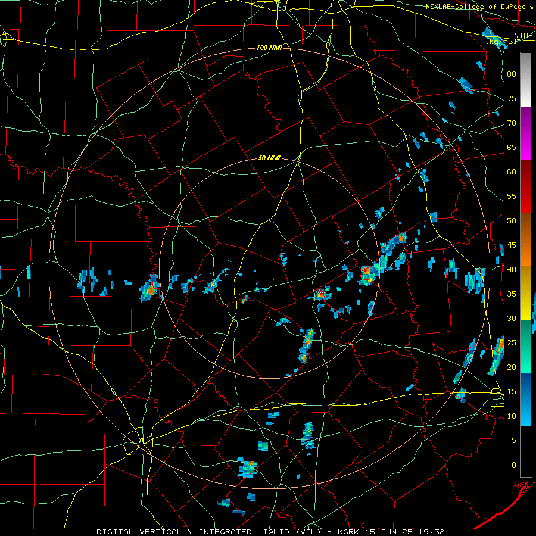536x536 pixels.
Task: Select the 100 NMI range ring label
Action: (x=269, y=48)
